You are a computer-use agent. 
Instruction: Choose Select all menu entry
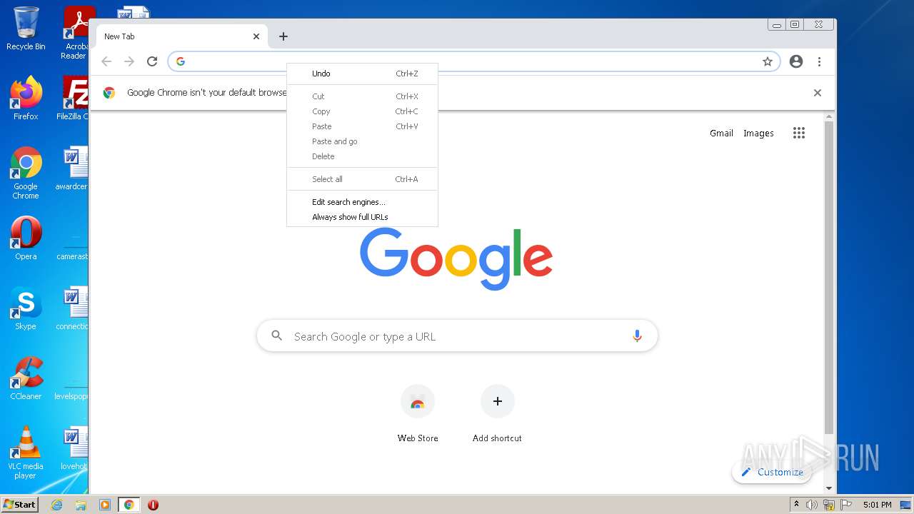[x=362, y=179]
